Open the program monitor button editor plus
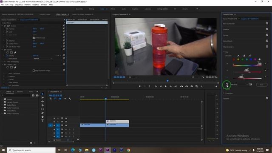 point(216,86)
